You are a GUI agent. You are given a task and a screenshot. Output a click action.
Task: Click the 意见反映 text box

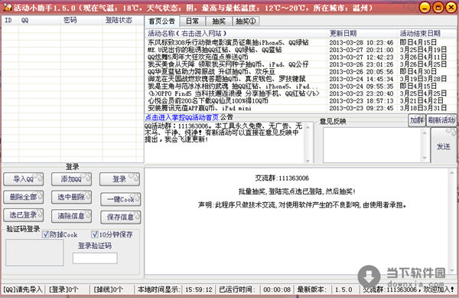tap(376, 145)
